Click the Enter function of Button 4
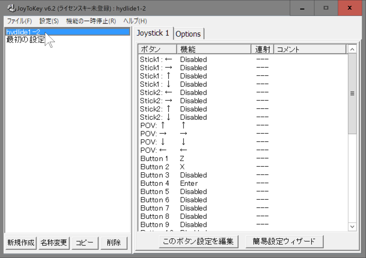The width and height of the screenshot is (366, 258). pyautogui.click(x=189, y=183)
